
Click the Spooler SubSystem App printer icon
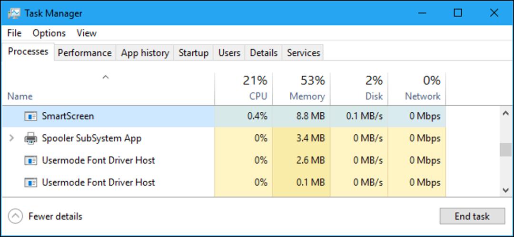30,138
